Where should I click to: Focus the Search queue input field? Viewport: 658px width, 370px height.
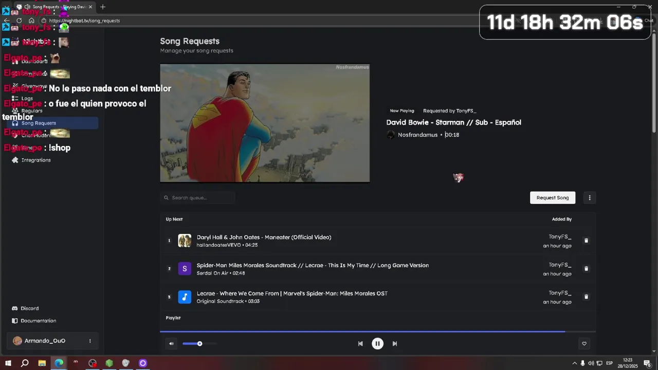pos(197,197)
